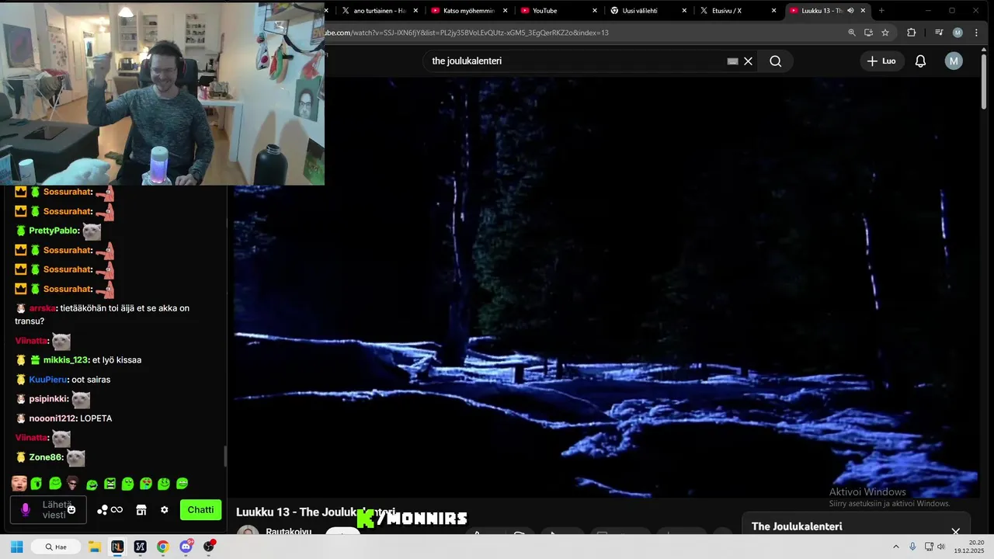
Task: Click the username psipinkki in chat
Action: coord(48,399)
